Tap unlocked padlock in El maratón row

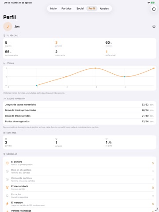(153, 204)
